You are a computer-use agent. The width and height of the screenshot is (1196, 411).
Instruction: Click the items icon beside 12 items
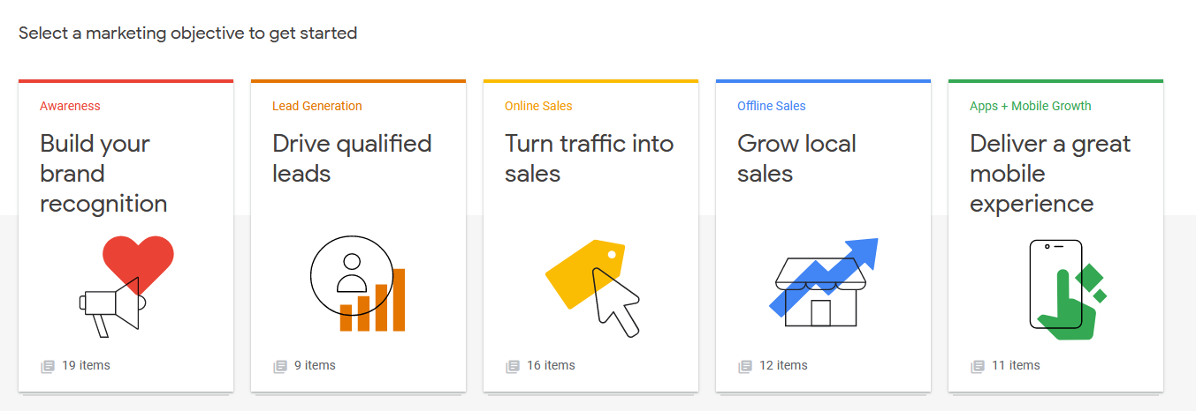pos(745,366)
